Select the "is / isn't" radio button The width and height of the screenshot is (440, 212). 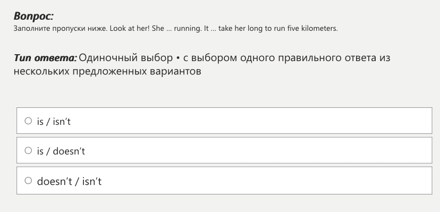(x=28, y=121)
